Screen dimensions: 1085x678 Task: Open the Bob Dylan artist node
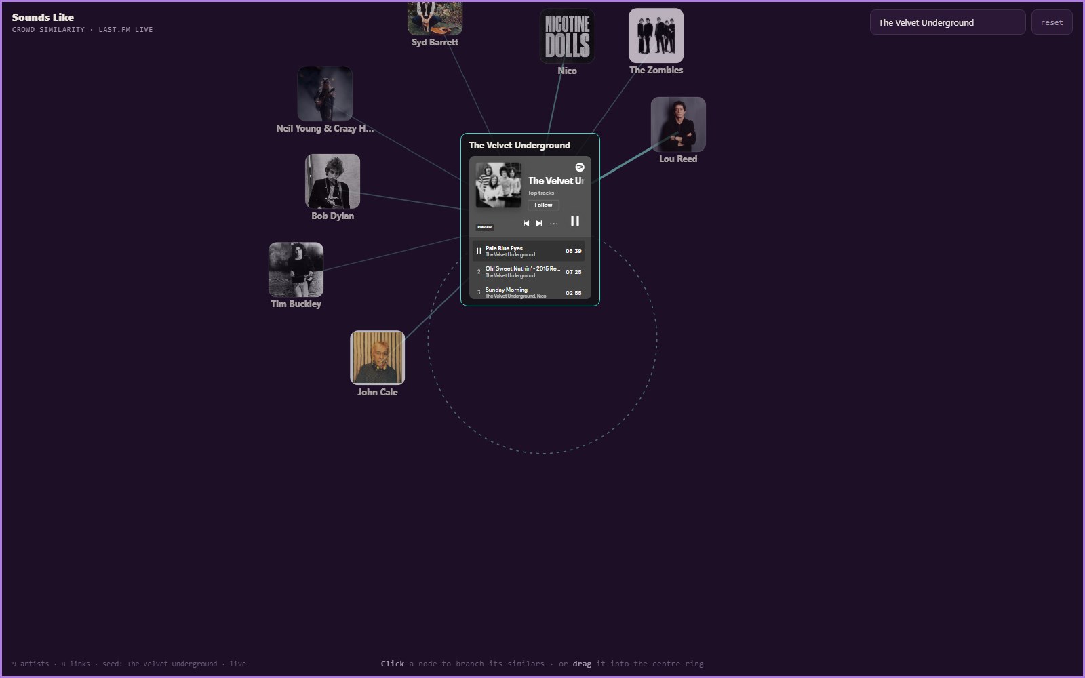click(x=332, y=181)
